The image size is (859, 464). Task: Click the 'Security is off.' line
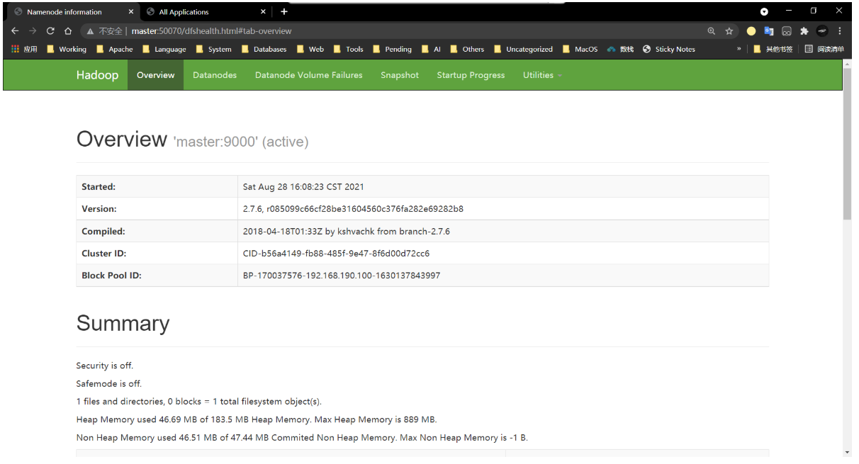click(105, 366)
